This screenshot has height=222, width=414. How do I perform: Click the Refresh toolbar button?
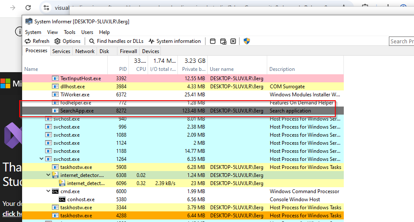[37, 41]
